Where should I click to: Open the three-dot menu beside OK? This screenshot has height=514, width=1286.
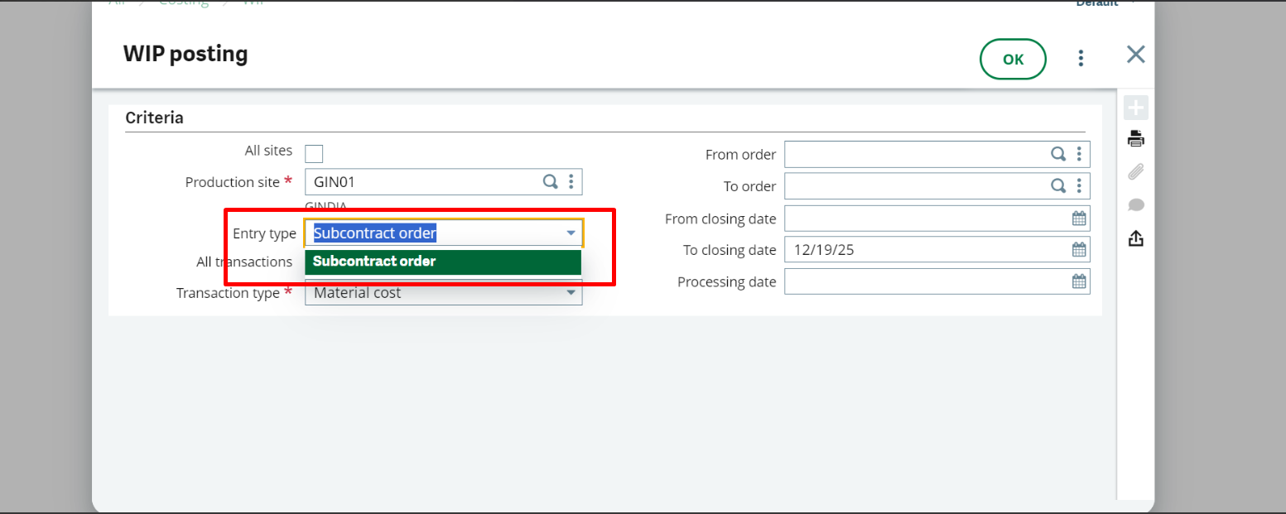1080,58
